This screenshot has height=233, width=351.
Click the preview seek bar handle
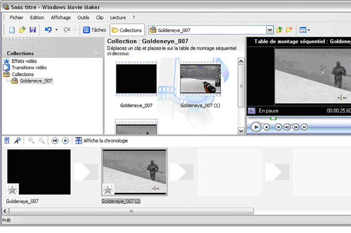273,118
